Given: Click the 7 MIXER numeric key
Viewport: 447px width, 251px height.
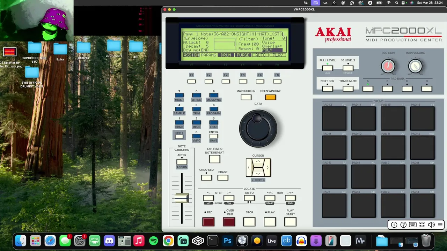Looking at the screenshot, I should coord(179,95).
